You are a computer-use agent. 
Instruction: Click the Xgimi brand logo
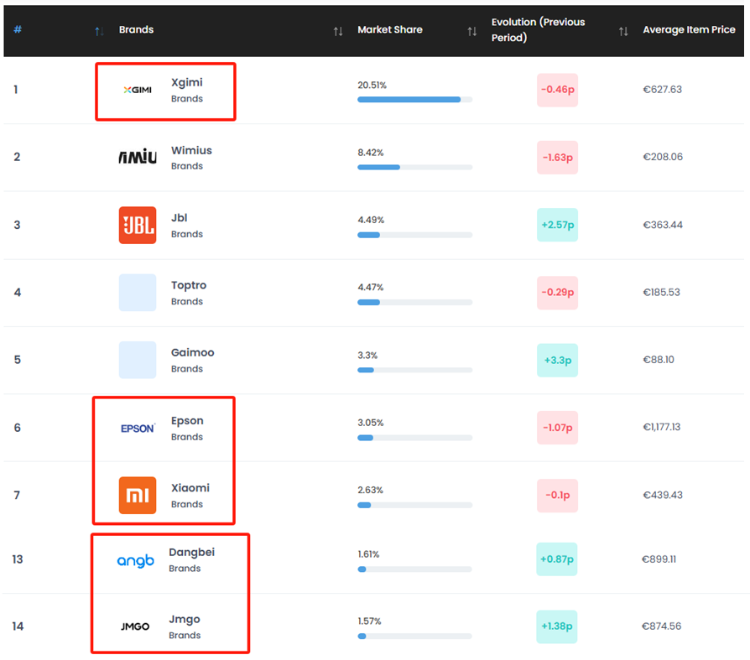click(x=137, y=90)
